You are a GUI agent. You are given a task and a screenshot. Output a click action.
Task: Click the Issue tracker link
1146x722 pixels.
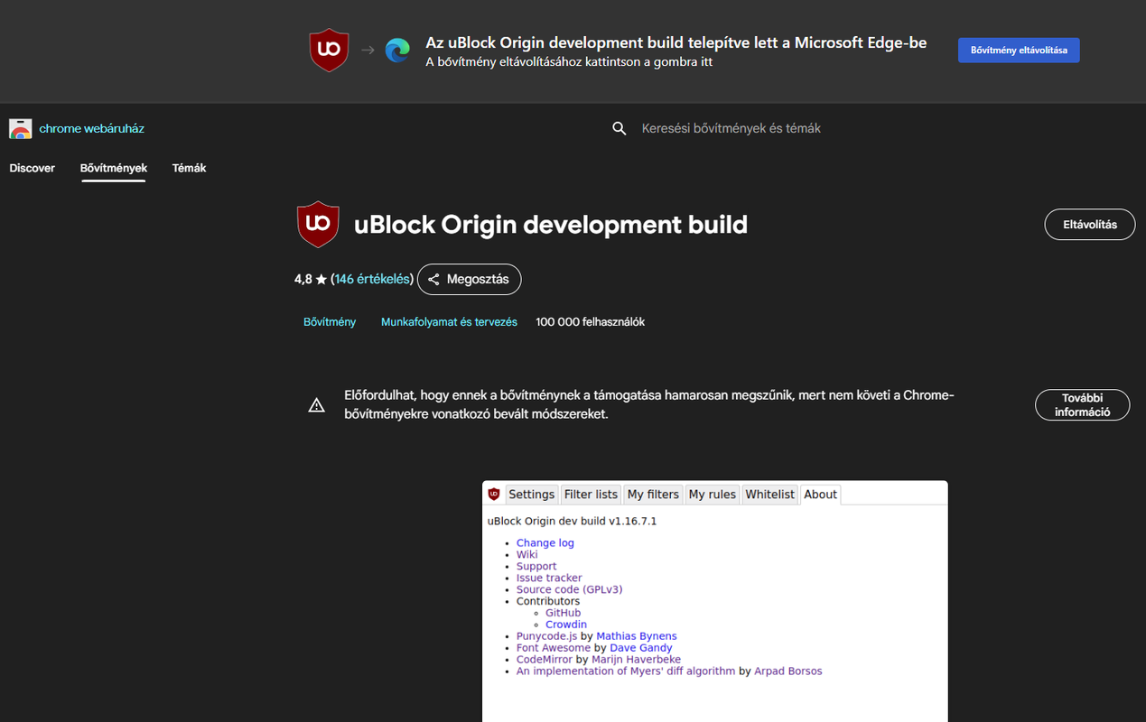point(549,579)
